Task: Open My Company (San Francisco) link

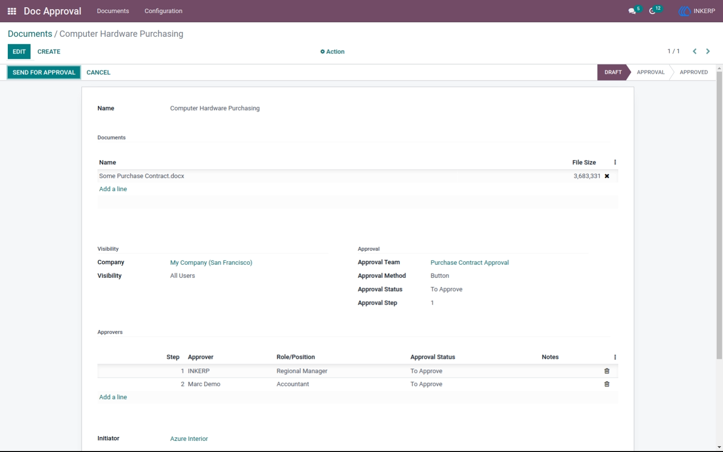Action: [211, 262]
